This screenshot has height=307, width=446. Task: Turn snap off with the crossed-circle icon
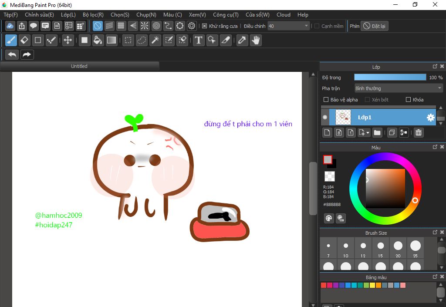point(98,26)
